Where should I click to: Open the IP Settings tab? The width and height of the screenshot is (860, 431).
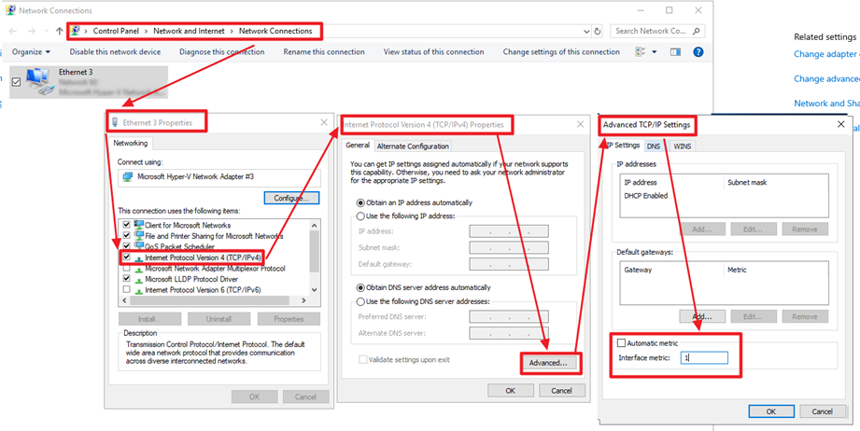click(x=624, y=146)
